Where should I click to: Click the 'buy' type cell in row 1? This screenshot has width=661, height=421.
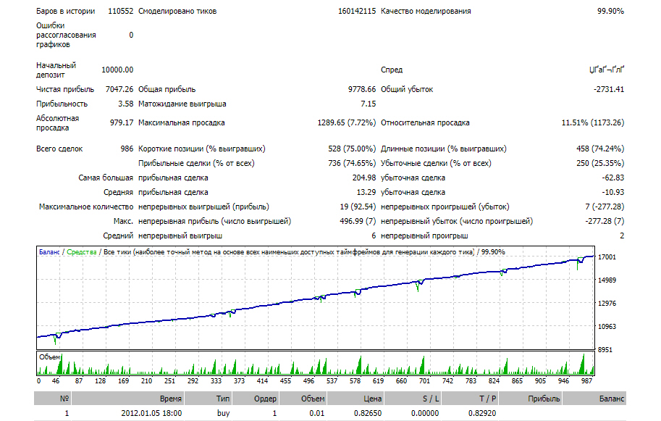[x=224, y=414]
